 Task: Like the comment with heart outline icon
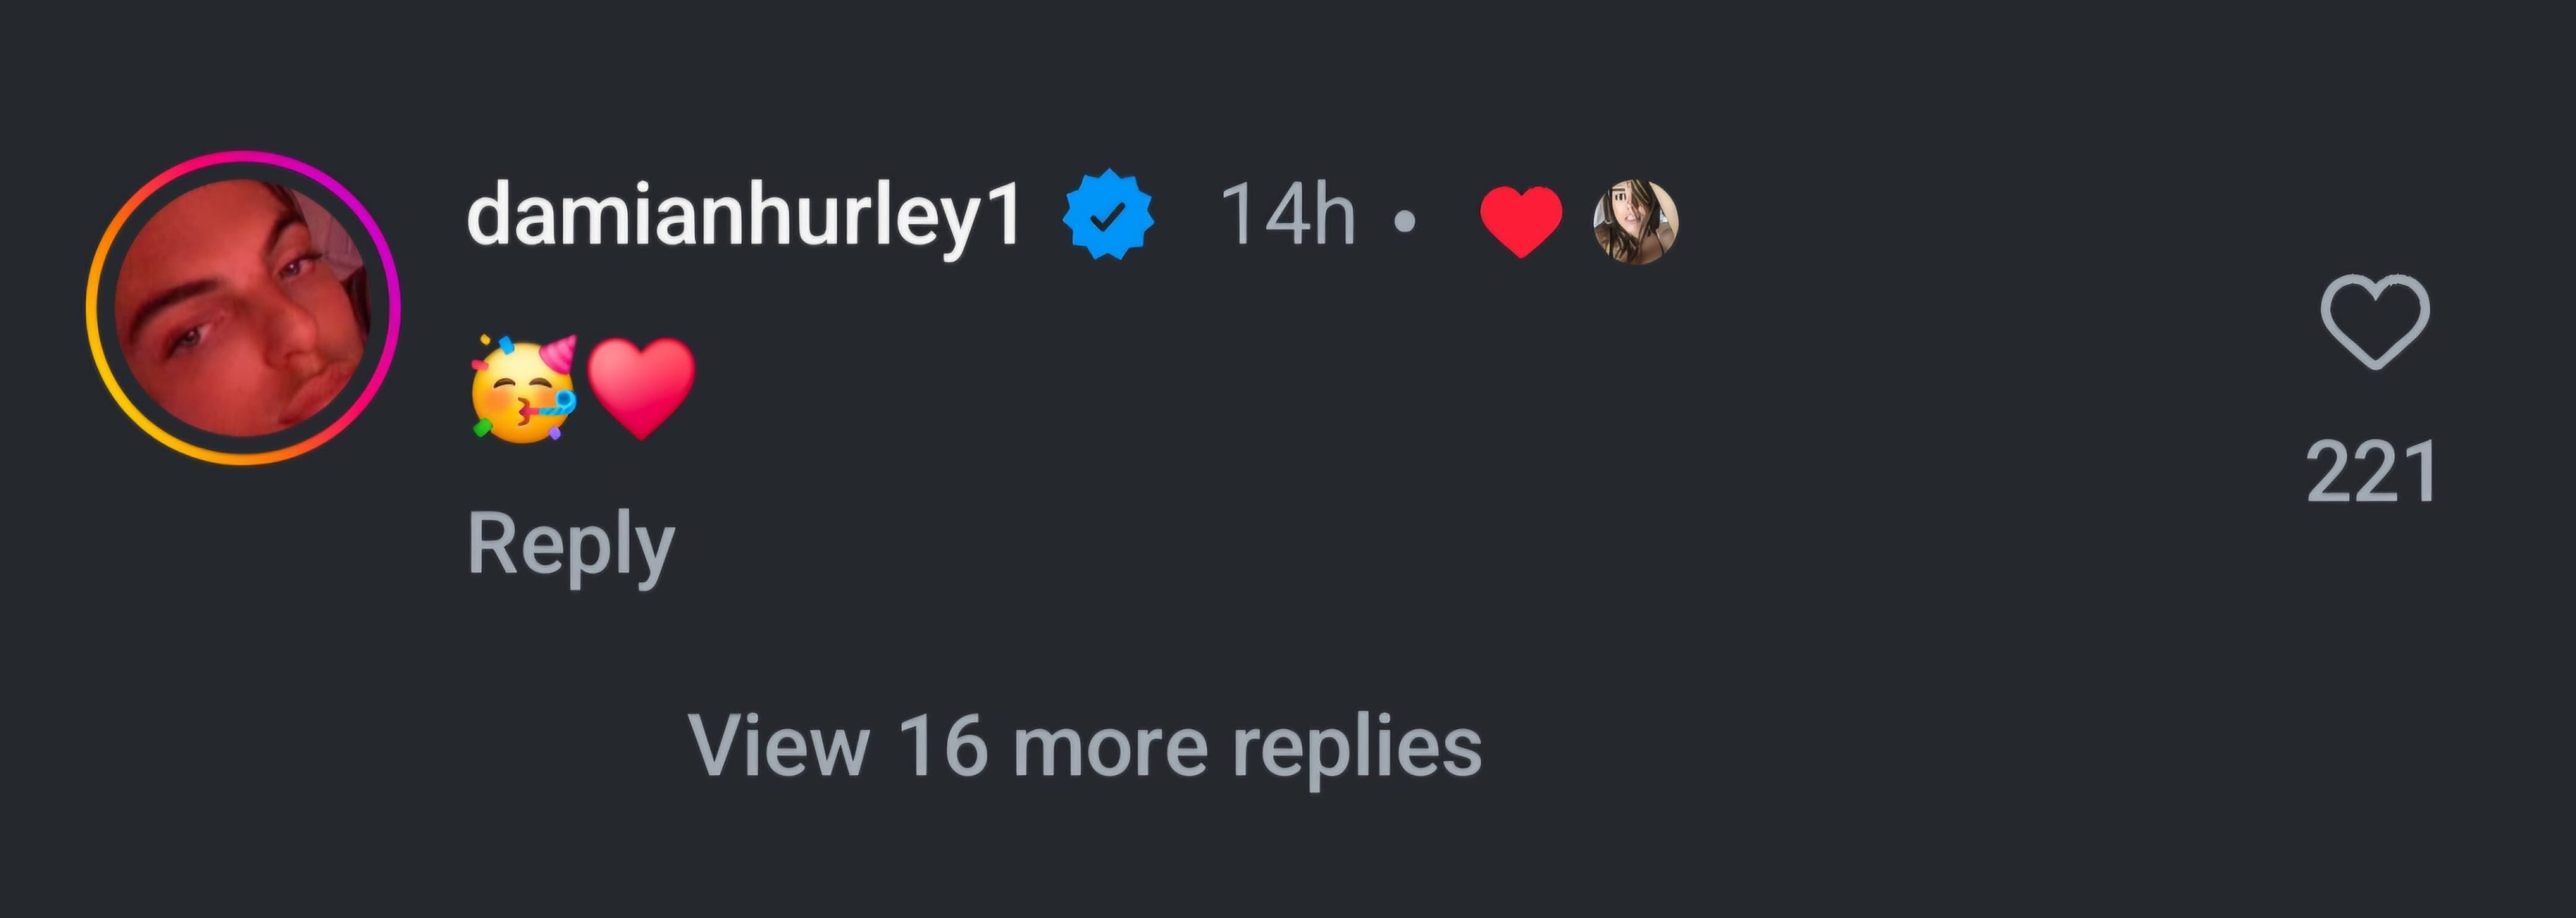pyautogui.click(x=2374, y=322)
